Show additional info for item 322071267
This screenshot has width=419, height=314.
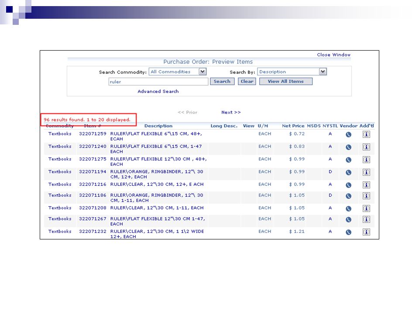(x=366, y=219)
